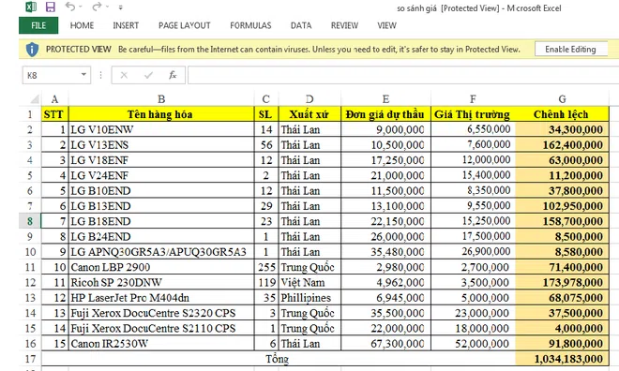Select cell 'LG V13ENS'
The image size is (619, 371).
pyautogui.click(x=161, y=144)
